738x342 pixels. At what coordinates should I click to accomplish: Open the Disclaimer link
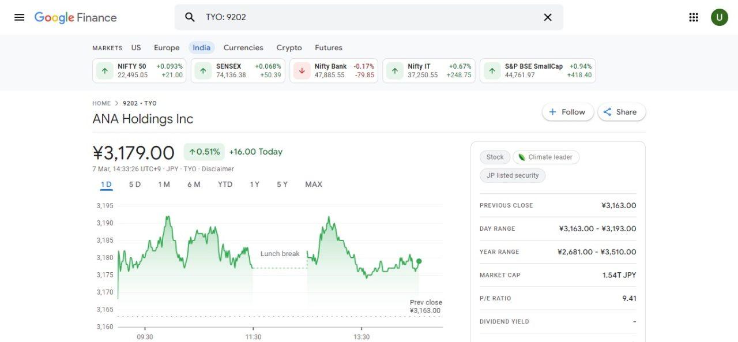coord(218,169)
